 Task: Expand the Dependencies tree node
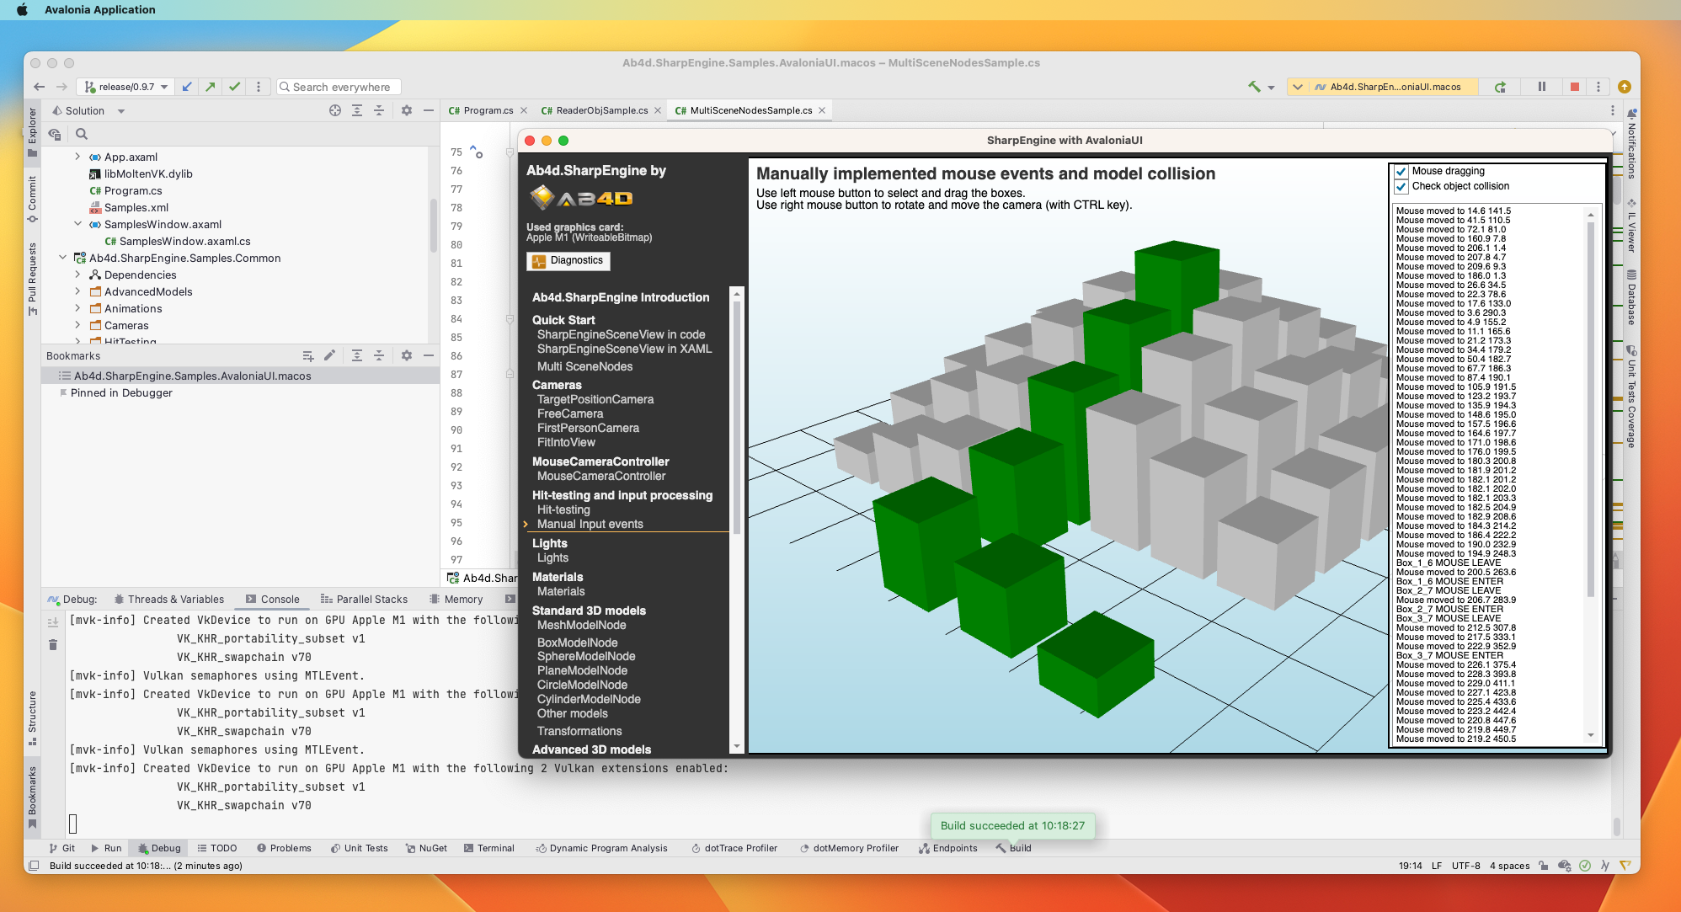tap(77, 275)
